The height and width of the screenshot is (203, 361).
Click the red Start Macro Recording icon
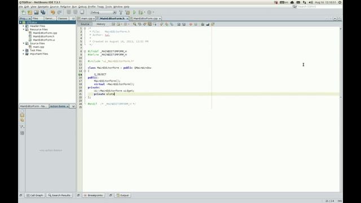click(191, 24)
